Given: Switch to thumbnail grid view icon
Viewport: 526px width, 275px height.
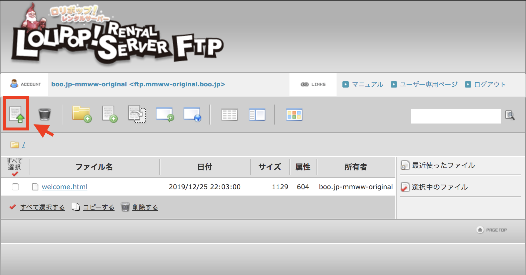Looking at the screenshot, I should [294, 115].
